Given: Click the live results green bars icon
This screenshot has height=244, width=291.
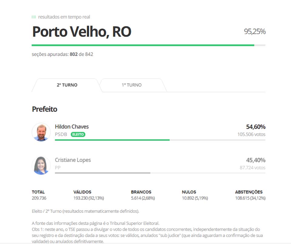Looking at the screenshot, I should tap(34, 17).
